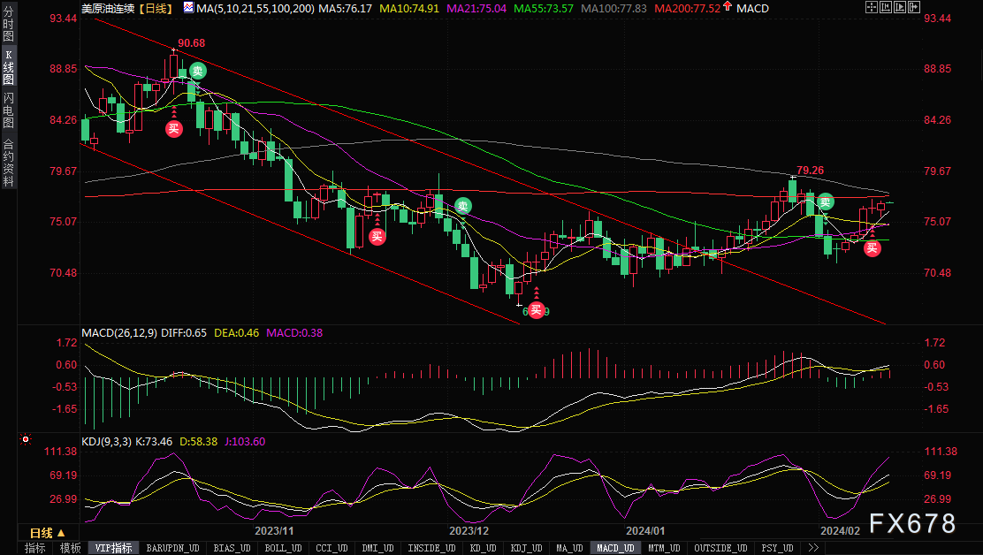983x555 pixels.
Task: Switch to the BOLL_UD indicator tab
Action: (x=284, y=548)
